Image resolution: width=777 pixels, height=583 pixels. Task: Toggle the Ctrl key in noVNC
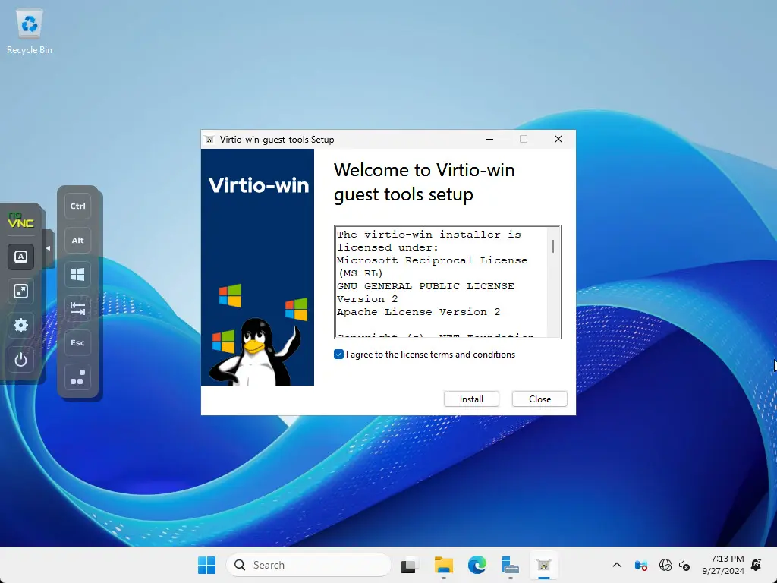77,206
